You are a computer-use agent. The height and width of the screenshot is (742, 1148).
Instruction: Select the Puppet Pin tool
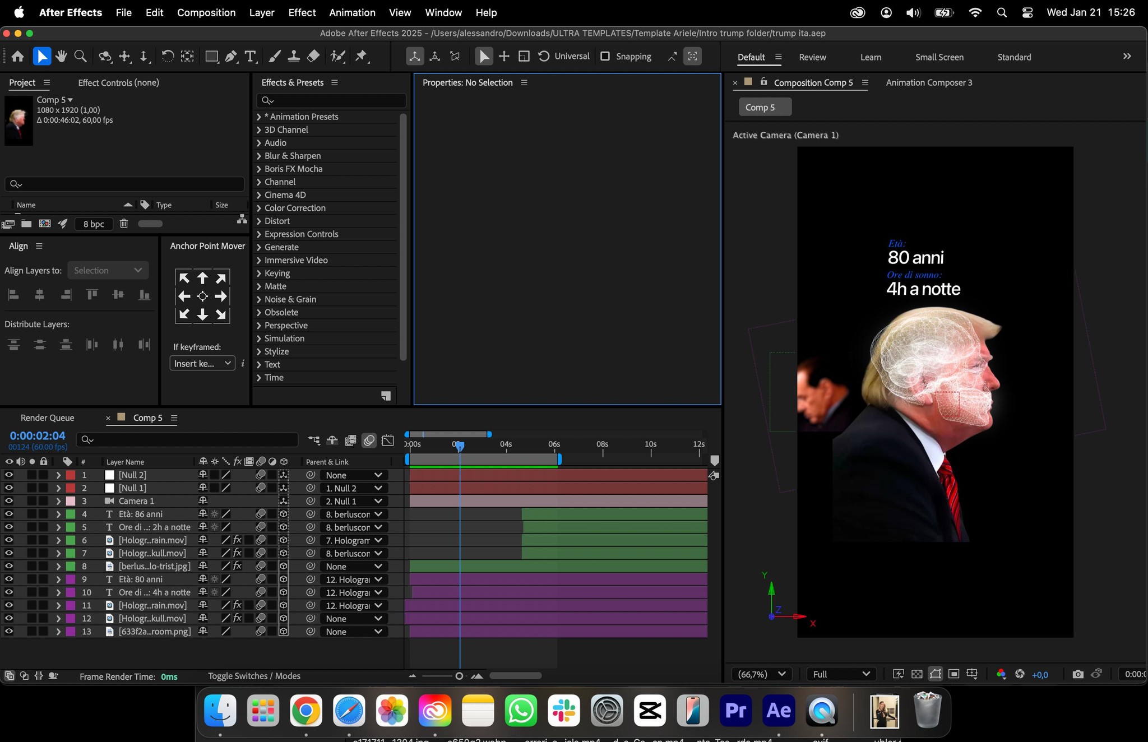click(x=362, y=56)
